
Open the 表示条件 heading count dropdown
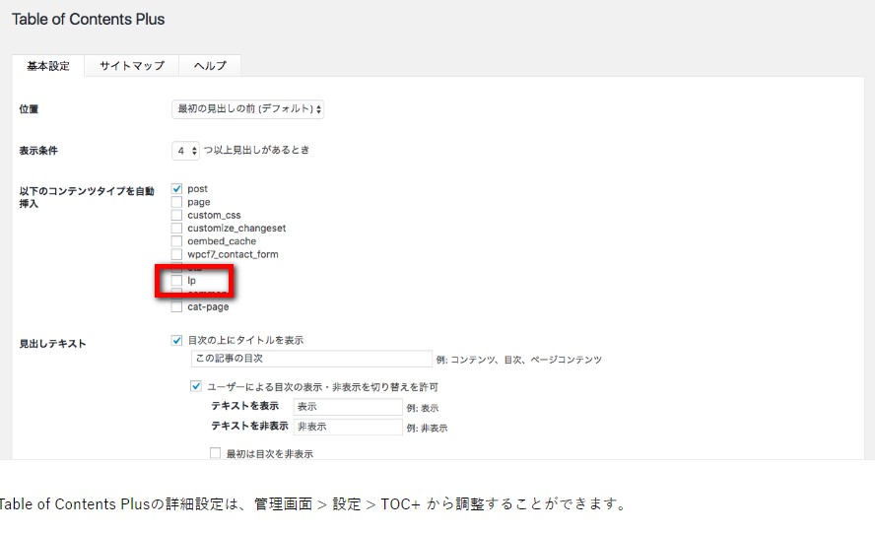(x=186, y=151)
